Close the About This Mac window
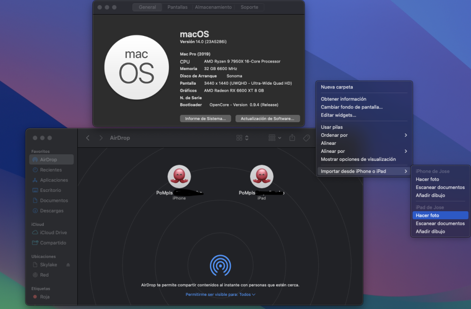Viewport: 471px width, 309px height. (100, 7)
